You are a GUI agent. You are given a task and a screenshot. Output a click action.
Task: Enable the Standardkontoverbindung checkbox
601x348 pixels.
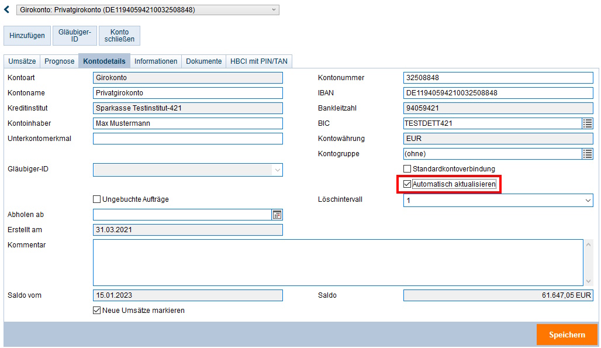(x=407, y=169)
